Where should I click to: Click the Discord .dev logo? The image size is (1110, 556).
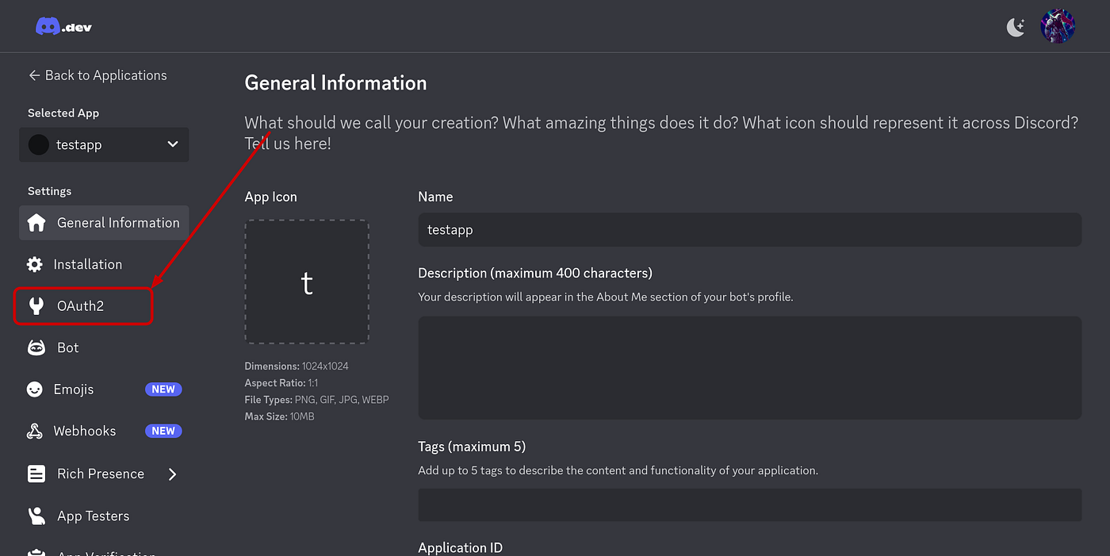coord(63,27)
